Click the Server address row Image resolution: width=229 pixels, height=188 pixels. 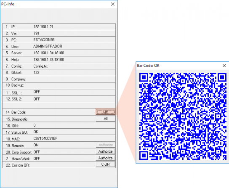click(59, 53)
